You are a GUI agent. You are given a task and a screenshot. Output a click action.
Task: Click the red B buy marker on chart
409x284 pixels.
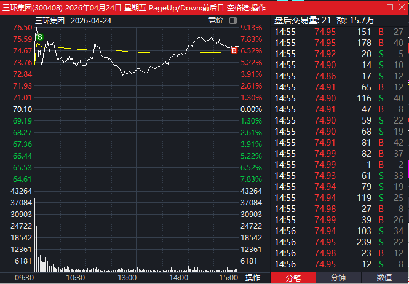pyautogui.click(x=234, y=50)
